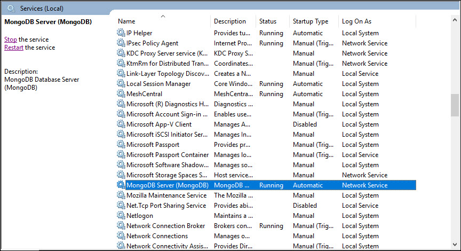Click the vertical scrollbar thumb
The image size is (461, 251).
click(455, 105)
